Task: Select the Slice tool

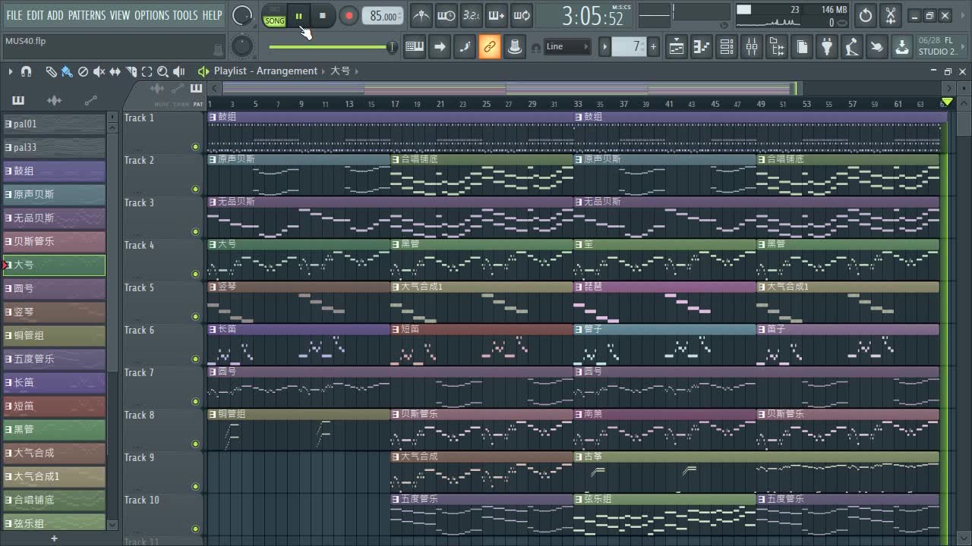Action: 131,71
